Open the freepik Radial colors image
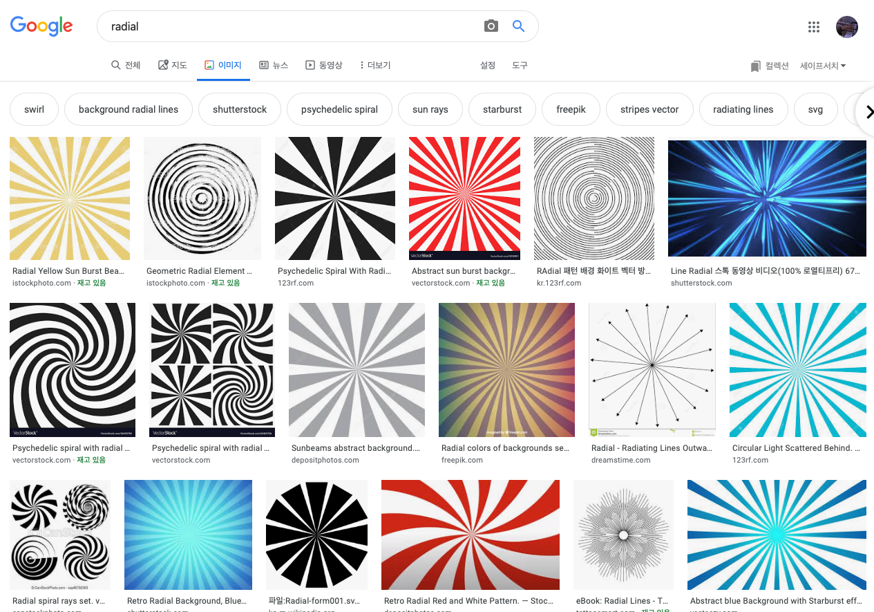 click(506, 370)
